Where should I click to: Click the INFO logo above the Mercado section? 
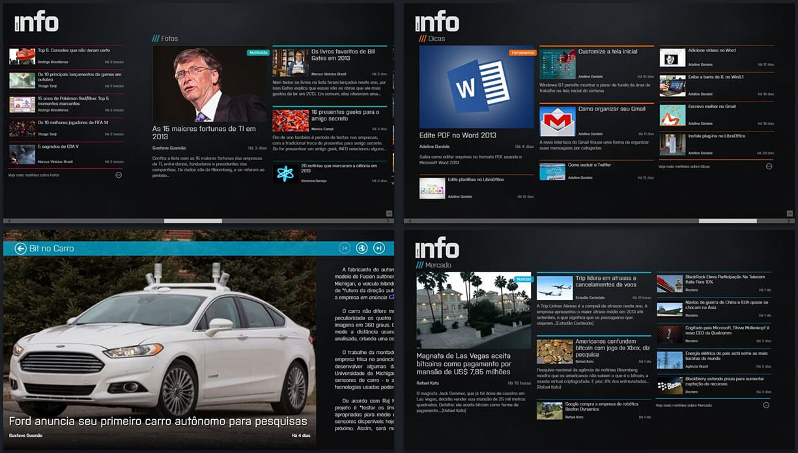(x=437, y=248)
